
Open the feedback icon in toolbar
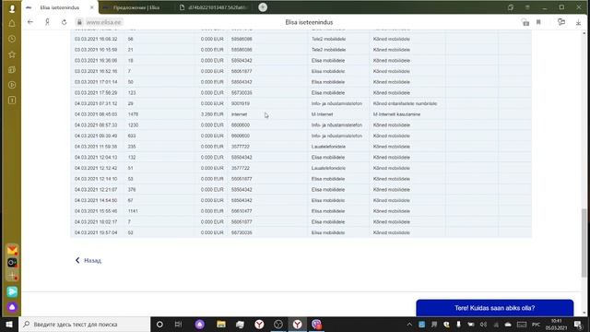click(561, 22)
